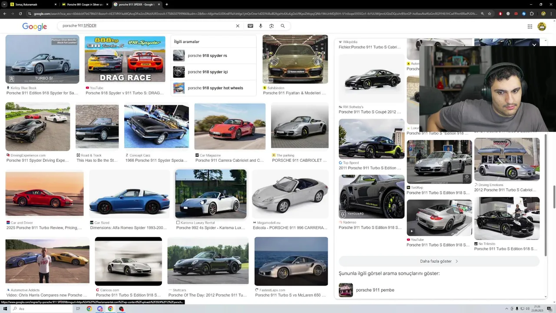Open the FastestLaps.com silver 911 thumbnail
Image resolution: width=556 pixels, height=313 pixels.
pos(291,261)
